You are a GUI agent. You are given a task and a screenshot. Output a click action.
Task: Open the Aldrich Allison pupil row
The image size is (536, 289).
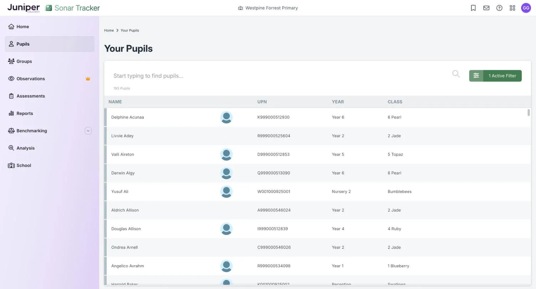pyautogui.click(x=318, y=210)
